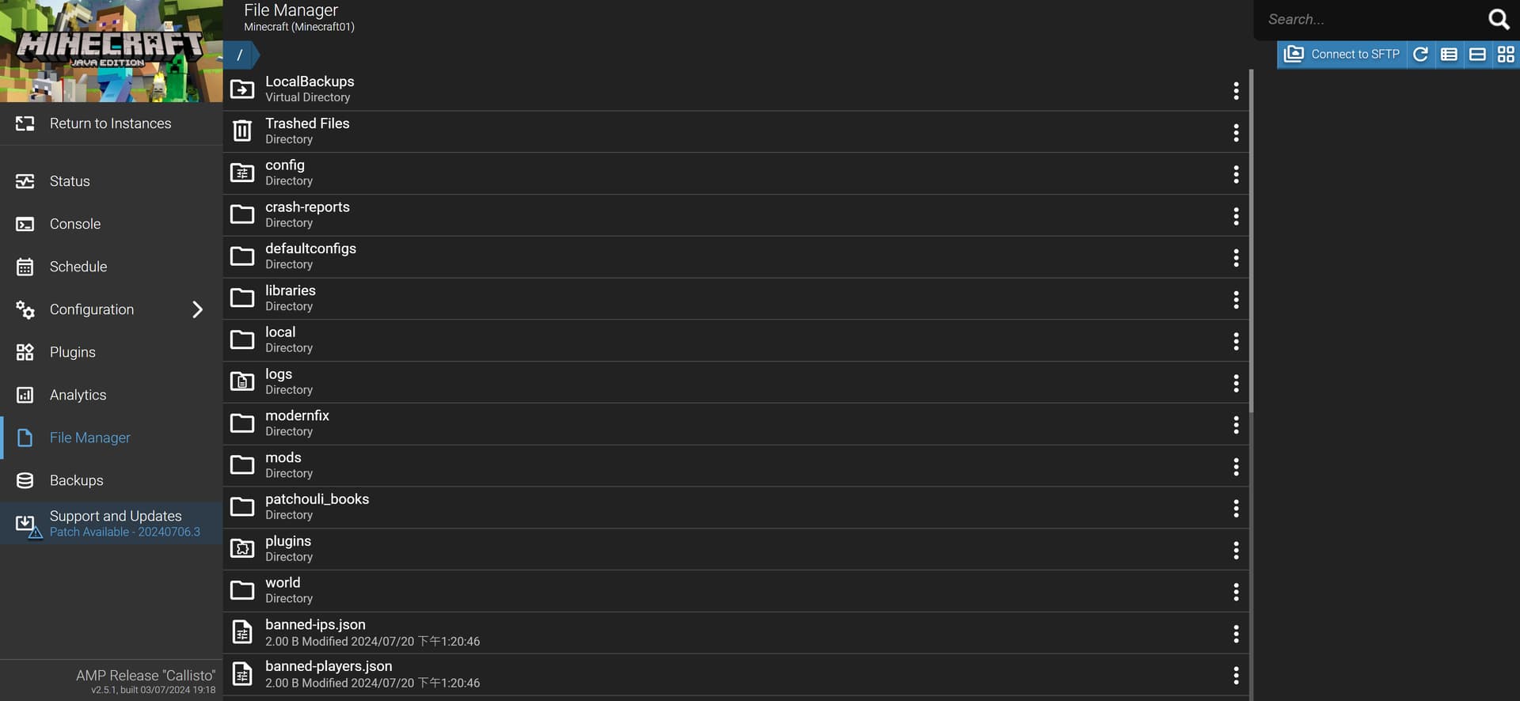Image resolution: width=1520 pixels, height=701 pixels.
Task: Click the root path breadcrumb slash
Action: (x=240, y=55)
